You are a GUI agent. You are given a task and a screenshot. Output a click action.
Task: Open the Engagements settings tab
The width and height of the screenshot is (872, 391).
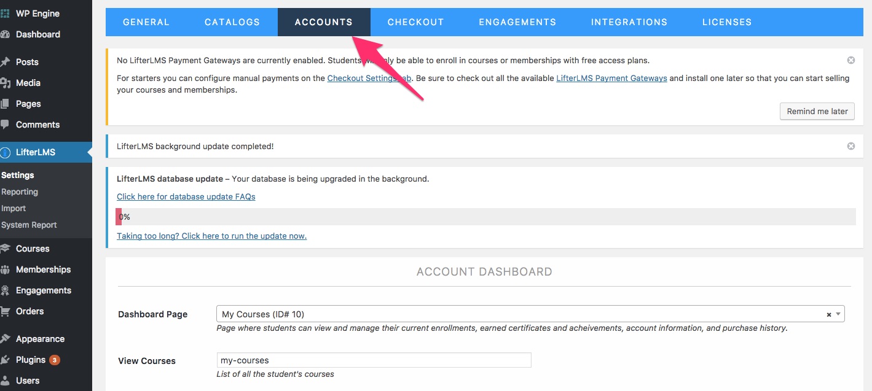click(x=517, y=22)
